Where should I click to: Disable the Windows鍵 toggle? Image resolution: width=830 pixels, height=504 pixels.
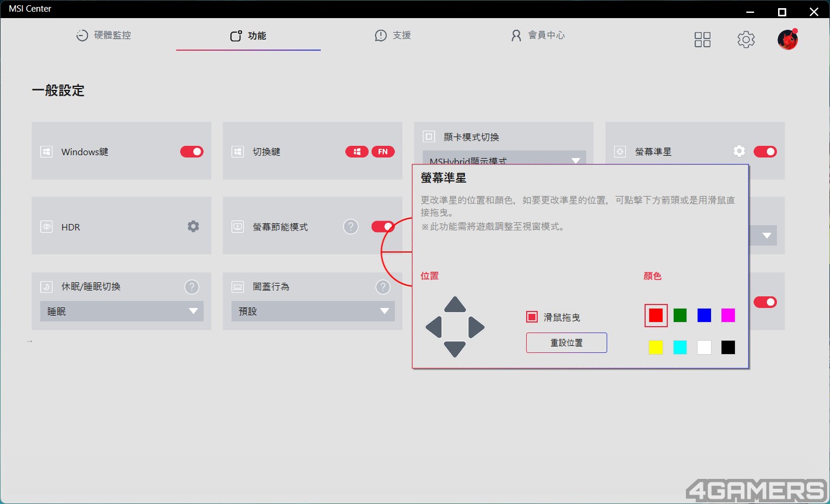191,152
